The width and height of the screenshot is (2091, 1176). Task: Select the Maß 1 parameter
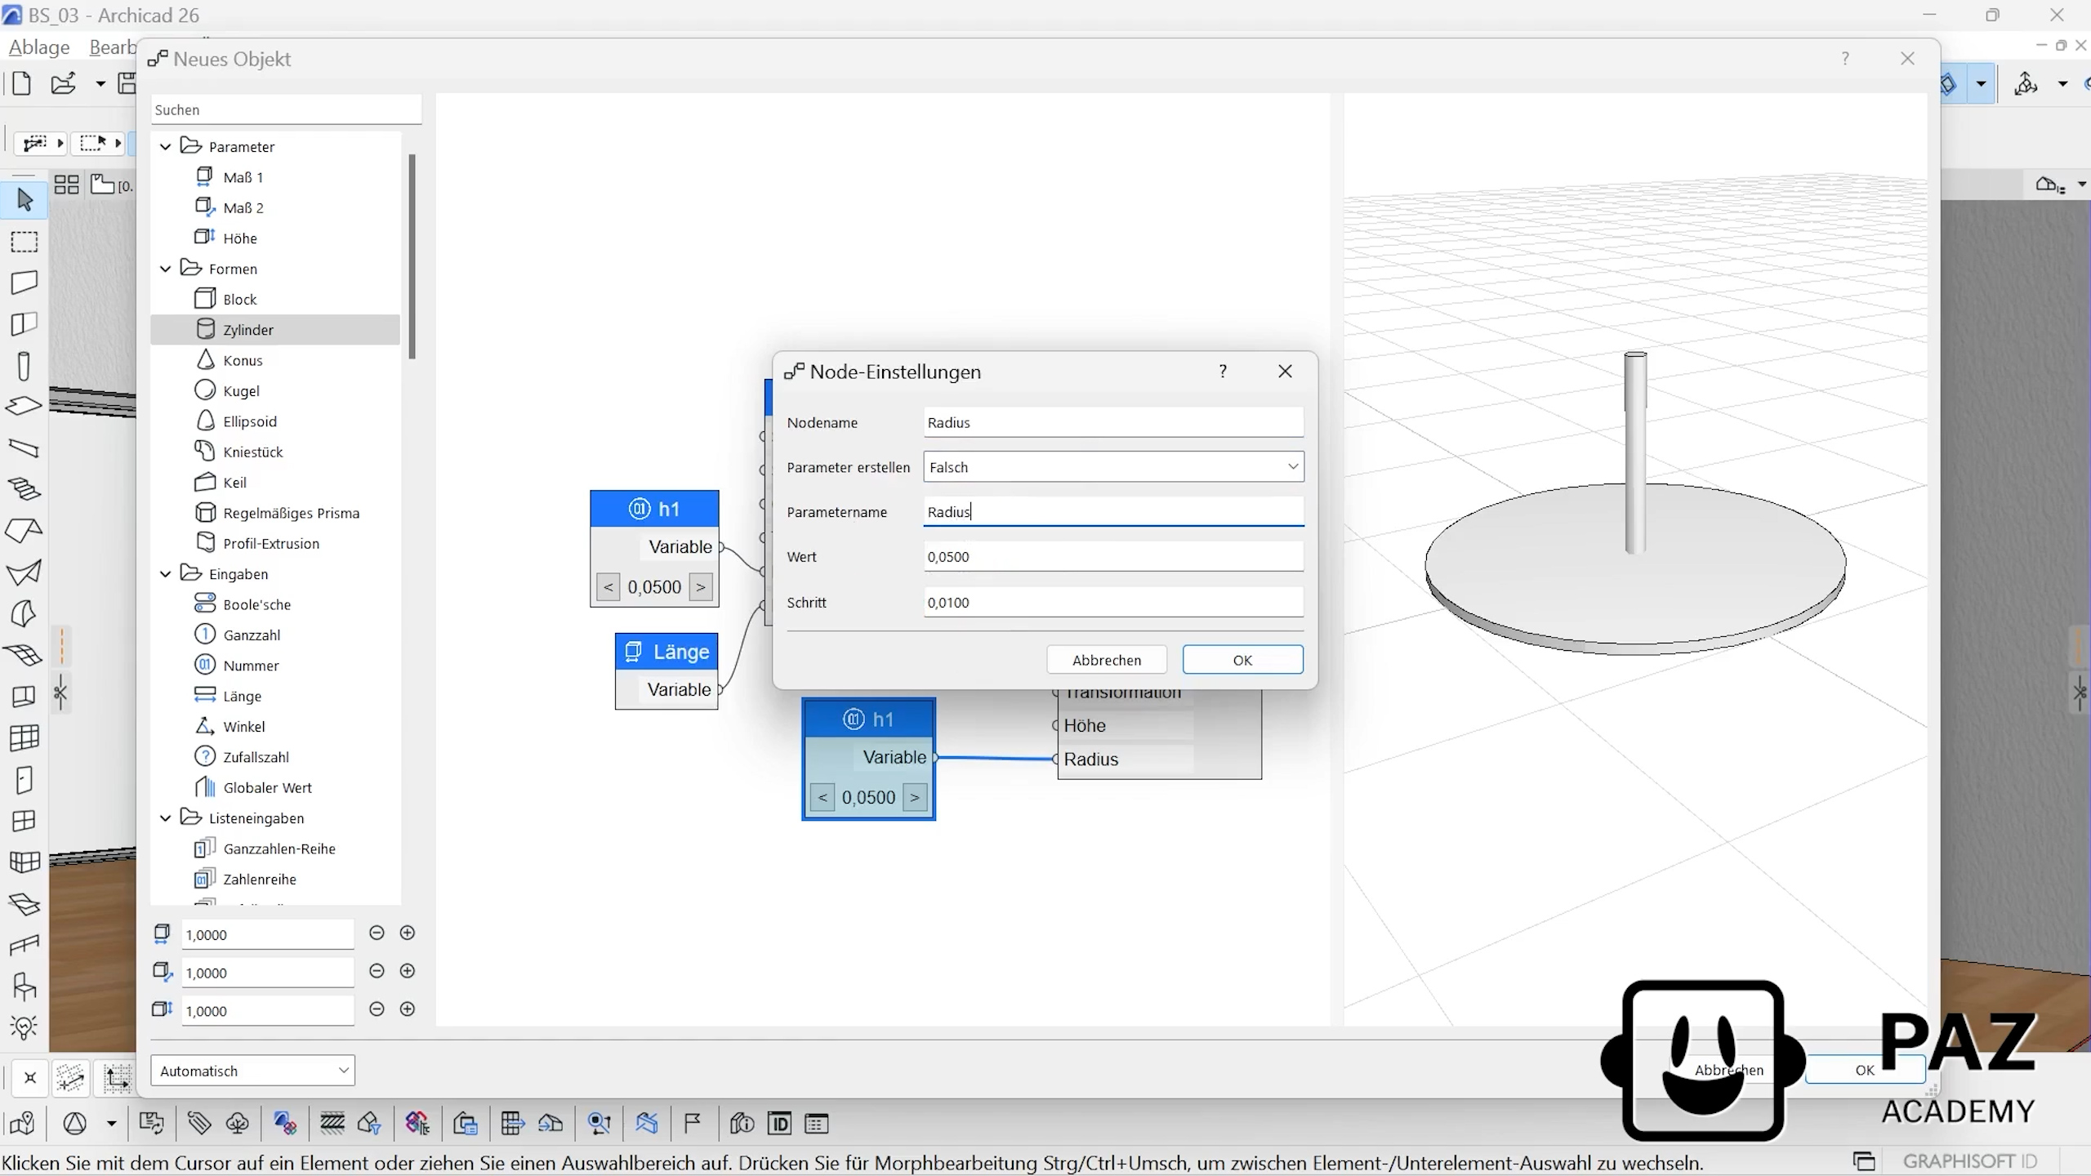tap(243, 177)
